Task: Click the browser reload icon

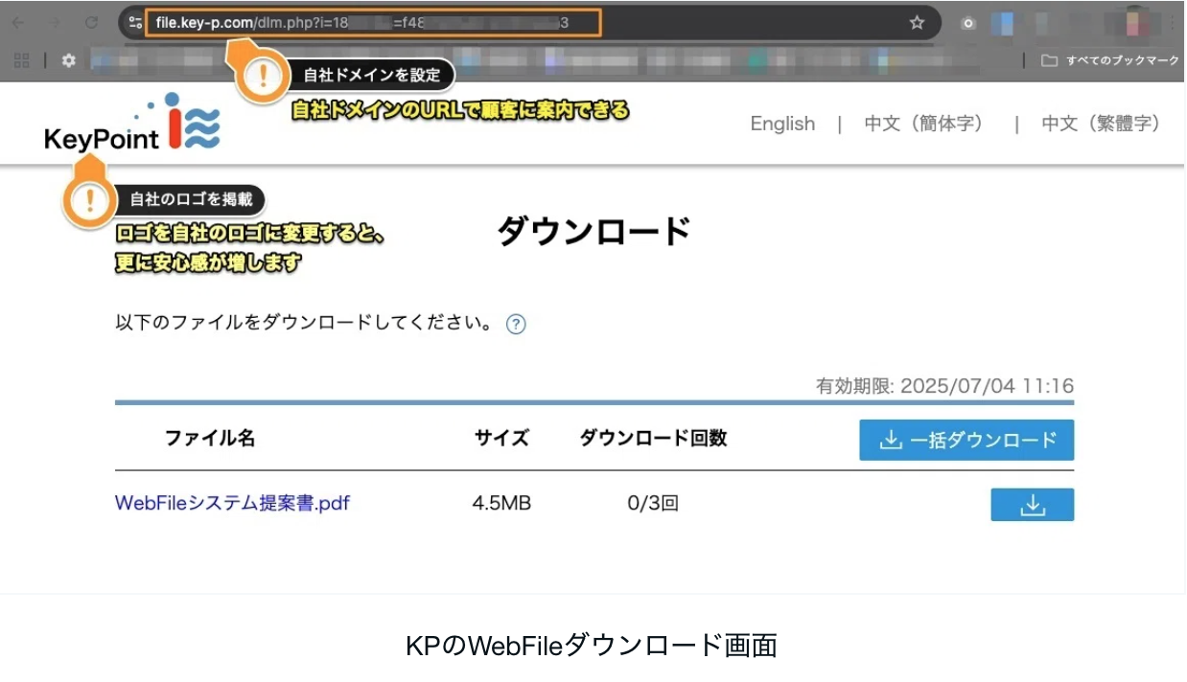Action: (x=91, y=23)
